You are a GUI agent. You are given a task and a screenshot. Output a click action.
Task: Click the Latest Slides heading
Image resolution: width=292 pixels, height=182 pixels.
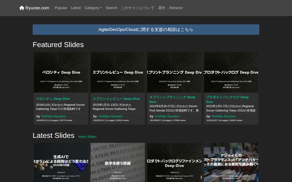[54, 136]
